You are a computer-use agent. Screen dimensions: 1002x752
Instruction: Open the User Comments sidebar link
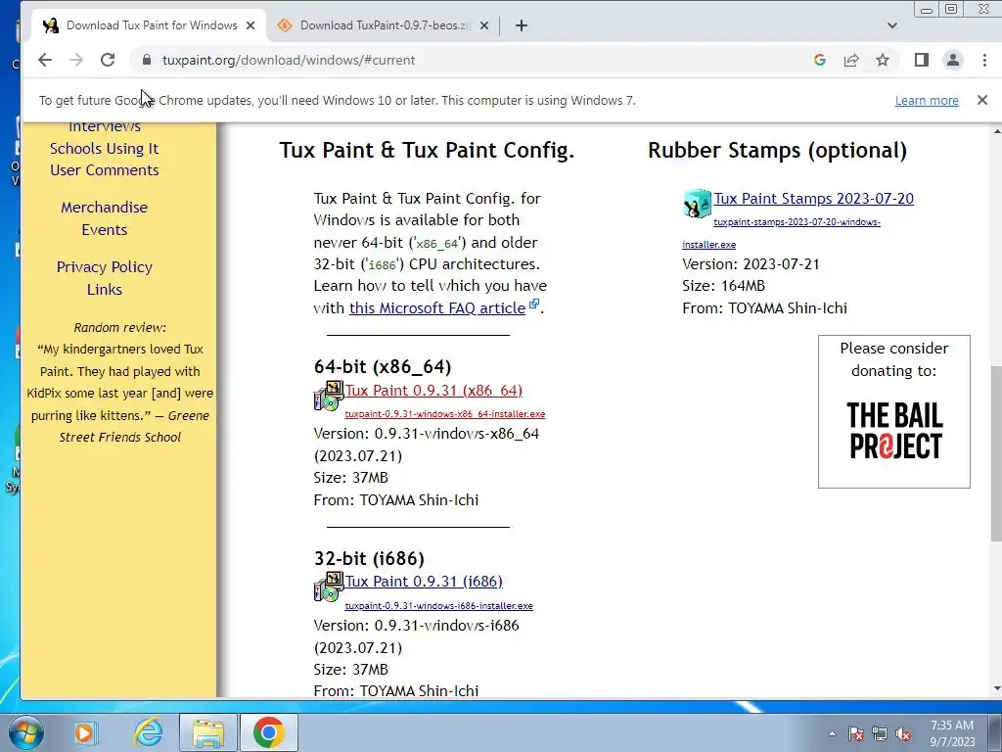[104, 170]
